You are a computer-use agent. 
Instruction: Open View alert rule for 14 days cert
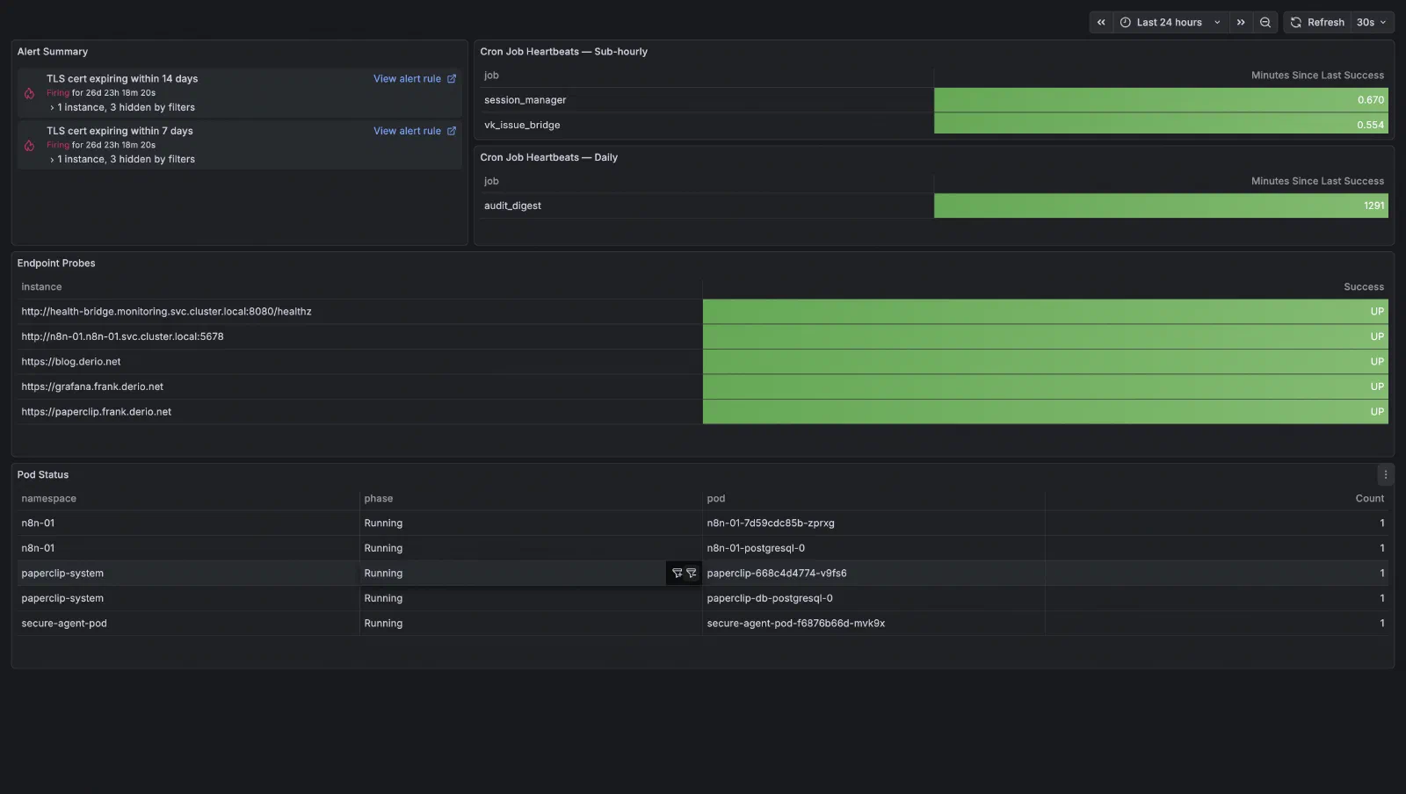coord(414,79)
